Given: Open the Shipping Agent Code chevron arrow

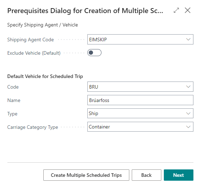Looking at the screenshot, I should (188, 40).
